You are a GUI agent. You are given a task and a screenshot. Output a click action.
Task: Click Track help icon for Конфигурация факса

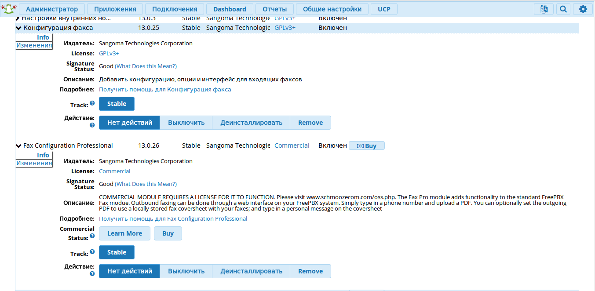[92, 103]
